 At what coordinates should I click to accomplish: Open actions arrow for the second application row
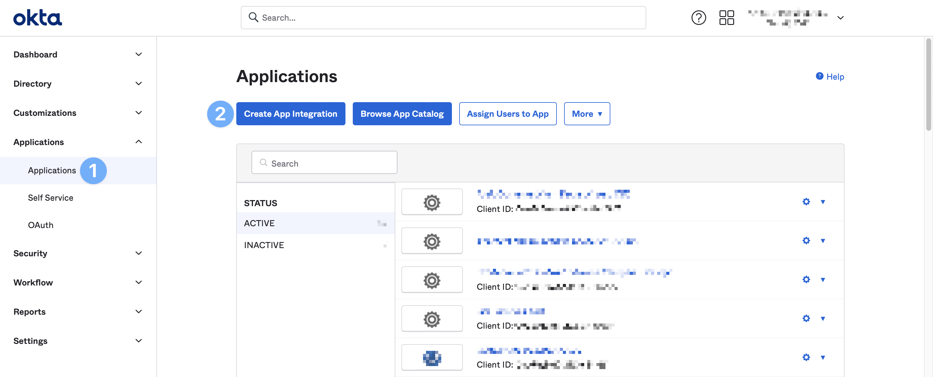[823, 241]
